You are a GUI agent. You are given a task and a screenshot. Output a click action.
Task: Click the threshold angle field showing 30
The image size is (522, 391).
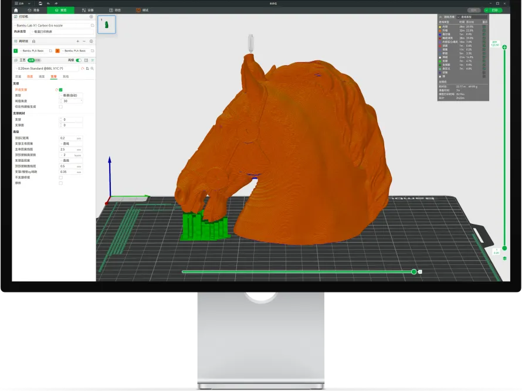coord(71,101)
